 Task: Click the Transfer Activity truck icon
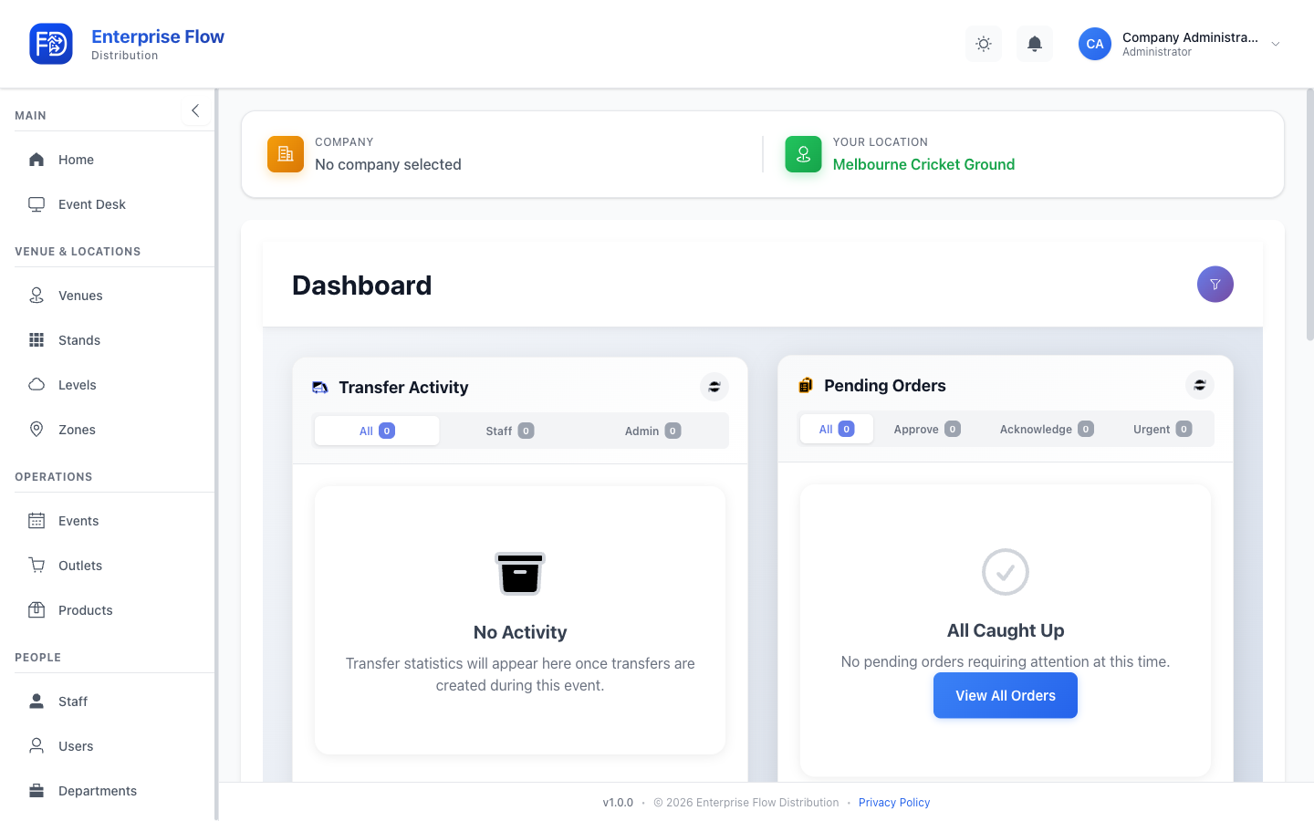[x=320, y=388]
